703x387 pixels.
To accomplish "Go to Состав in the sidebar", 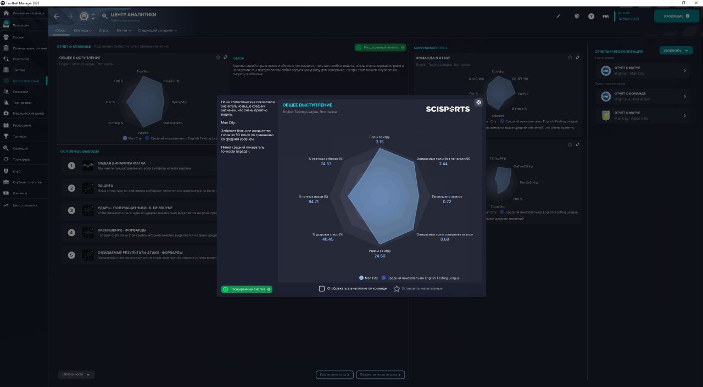I will click(x=24, y=37).
